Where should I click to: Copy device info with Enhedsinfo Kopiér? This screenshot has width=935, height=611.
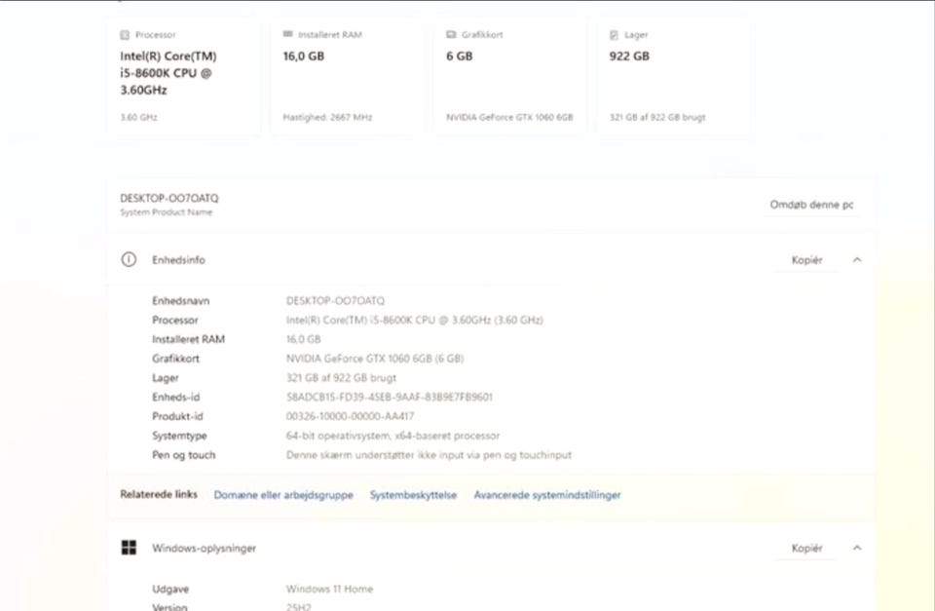click(x=806, y=259)
